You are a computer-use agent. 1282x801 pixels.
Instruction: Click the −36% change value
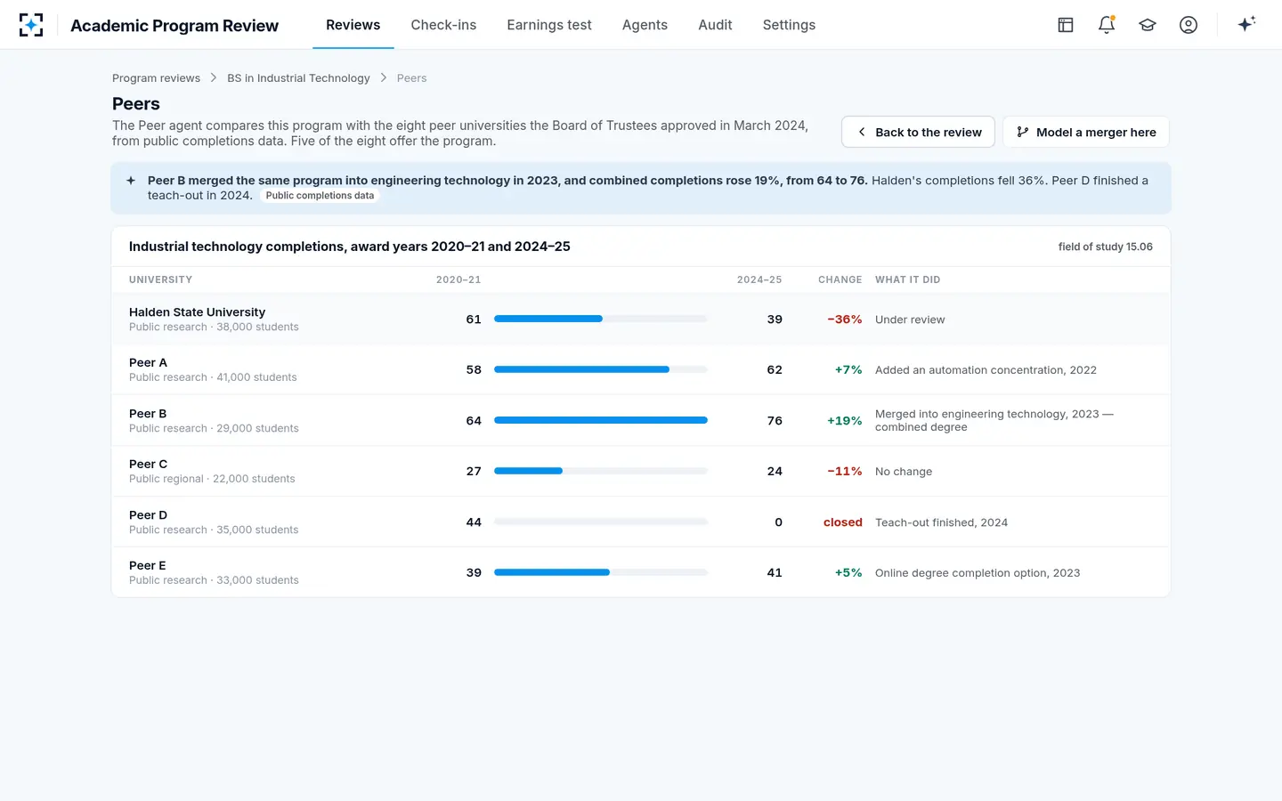pyautogui.click(x=845, y=320)
